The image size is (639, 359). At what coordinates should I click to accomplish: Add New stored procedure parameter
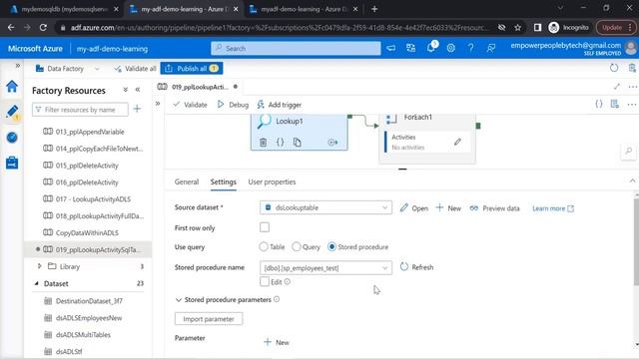pyautogui.click(x=277, y=342)
